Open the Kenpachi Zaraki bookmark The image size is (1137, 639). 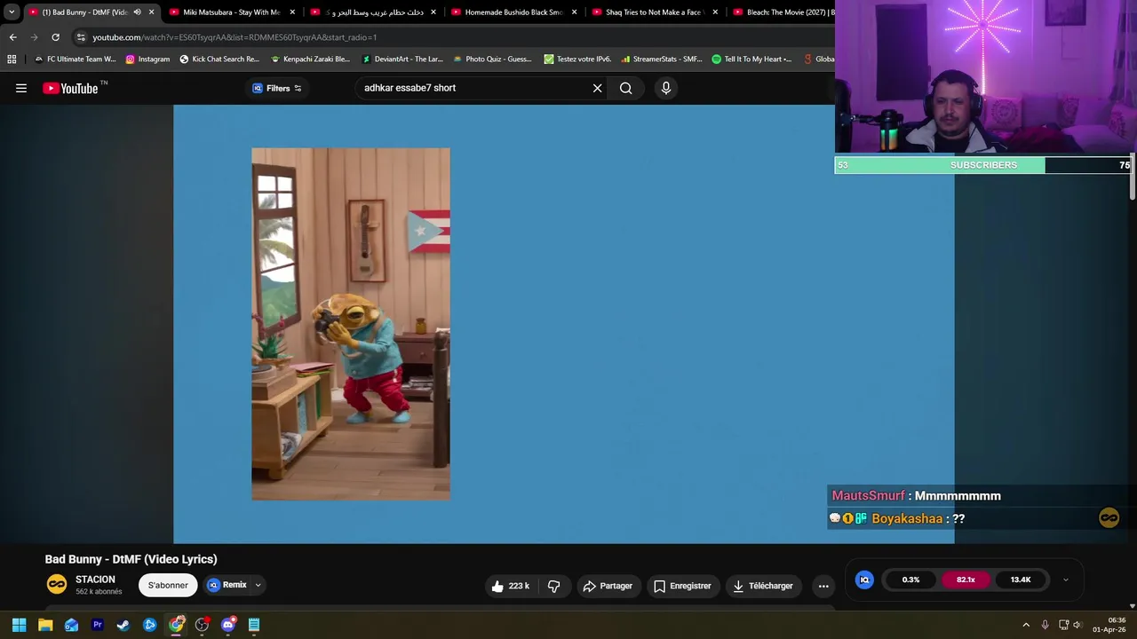pyautogui.click(x=310, y=59)
